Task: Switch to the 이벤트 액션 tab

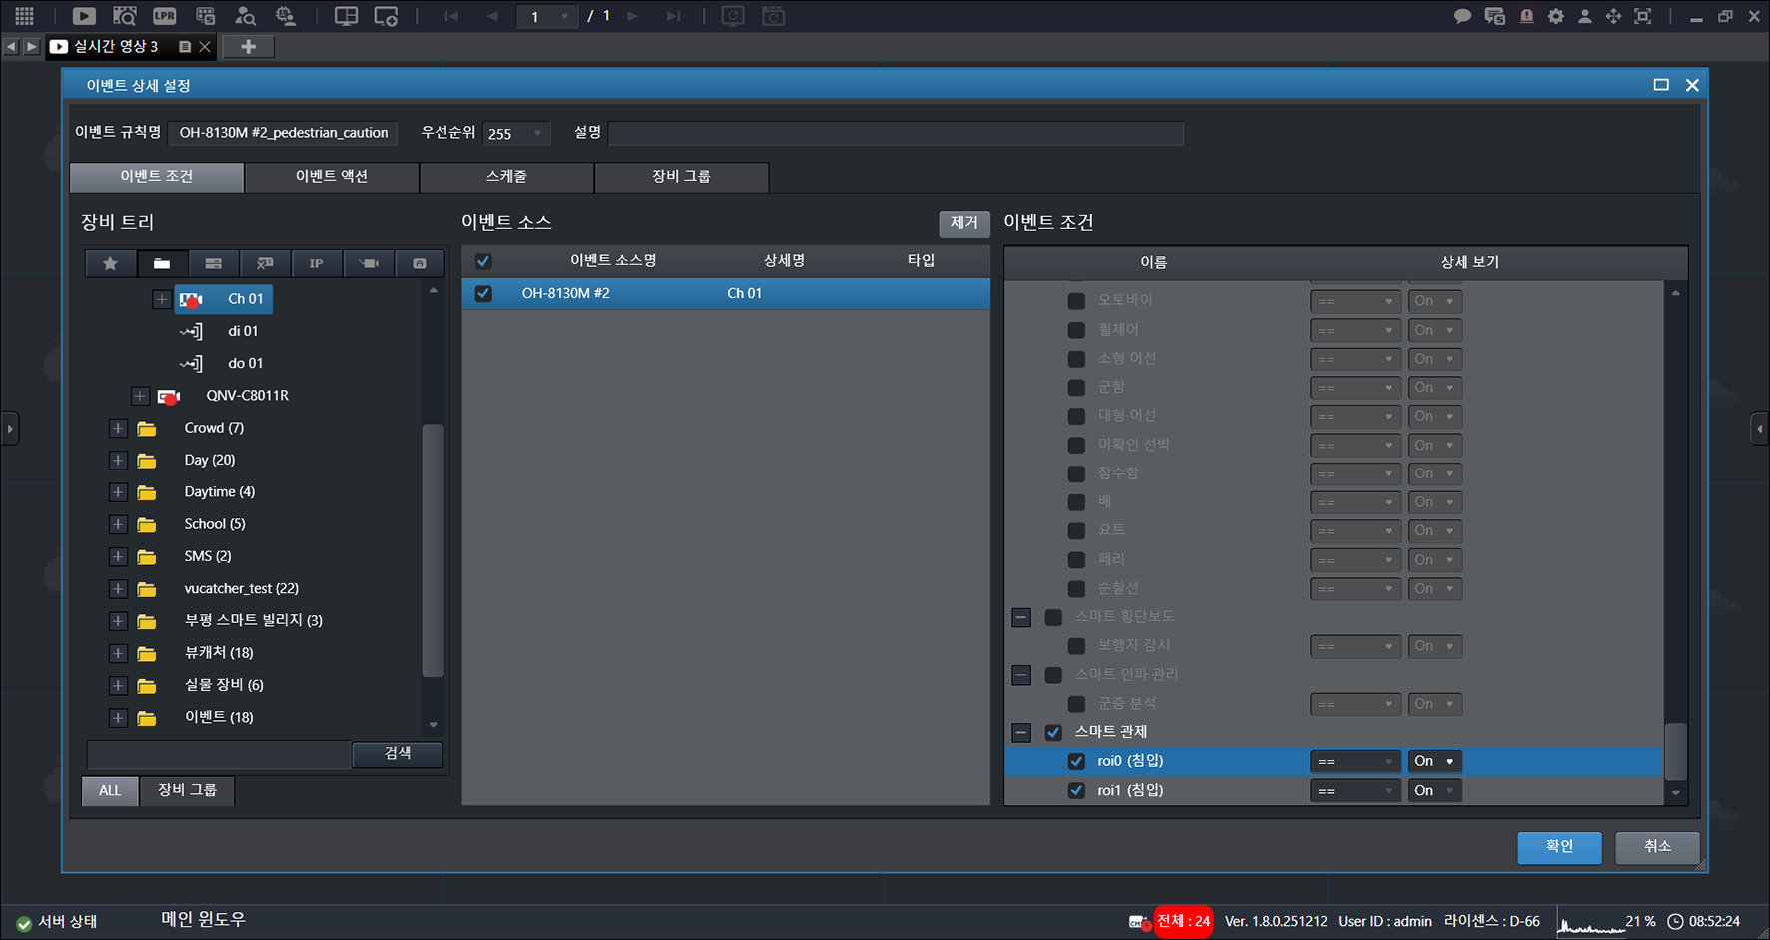Action: [332, 177]
